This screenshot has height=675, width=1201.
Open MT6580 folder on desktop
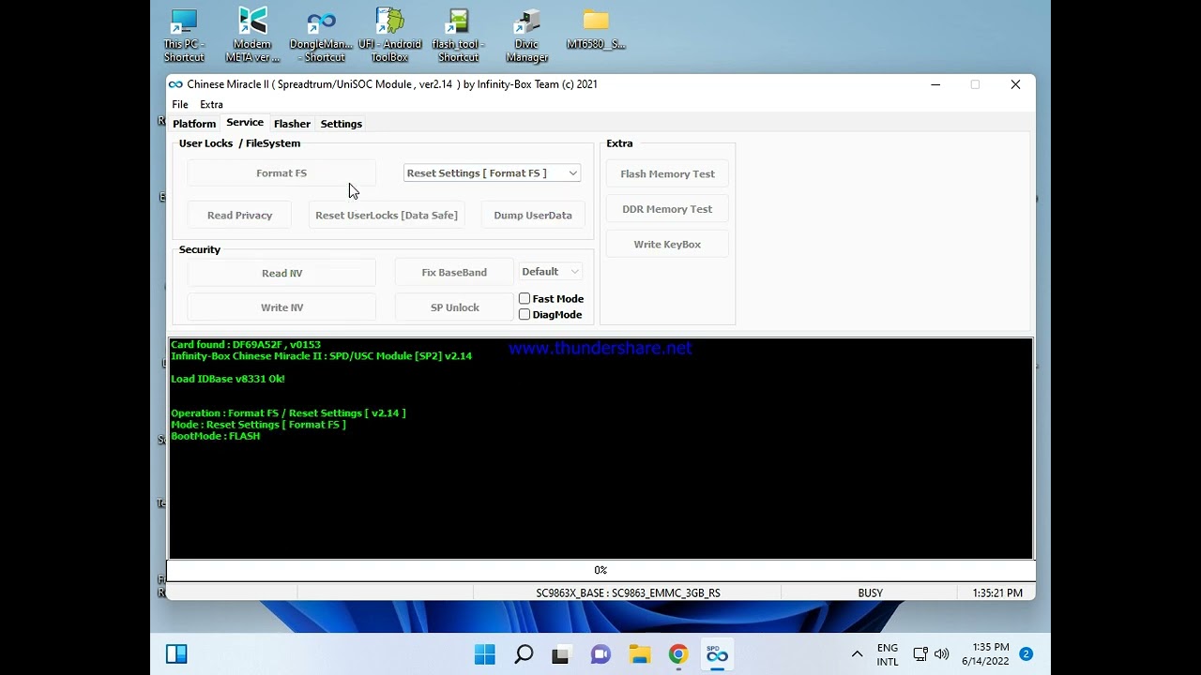click(x=596, y=30)
